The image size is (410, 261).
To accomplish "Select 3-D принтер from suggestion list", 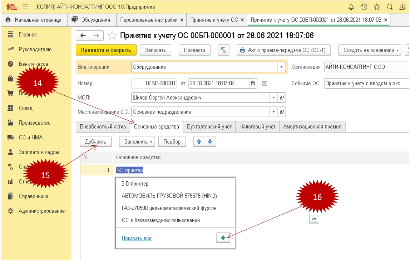I will pyautogui.click(x=175, y=184).
